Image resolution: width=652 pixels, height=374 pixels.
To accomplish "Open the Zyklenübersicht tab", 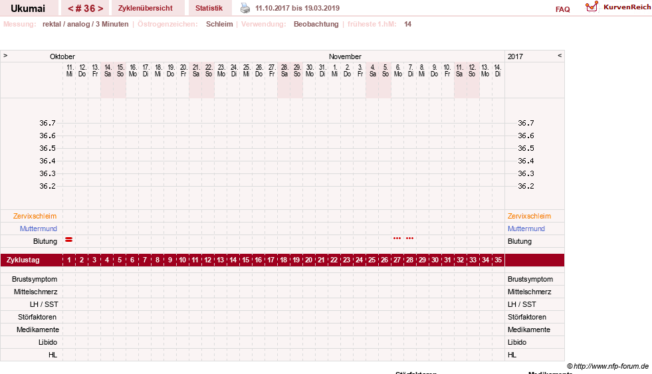I will pos(145,9).
